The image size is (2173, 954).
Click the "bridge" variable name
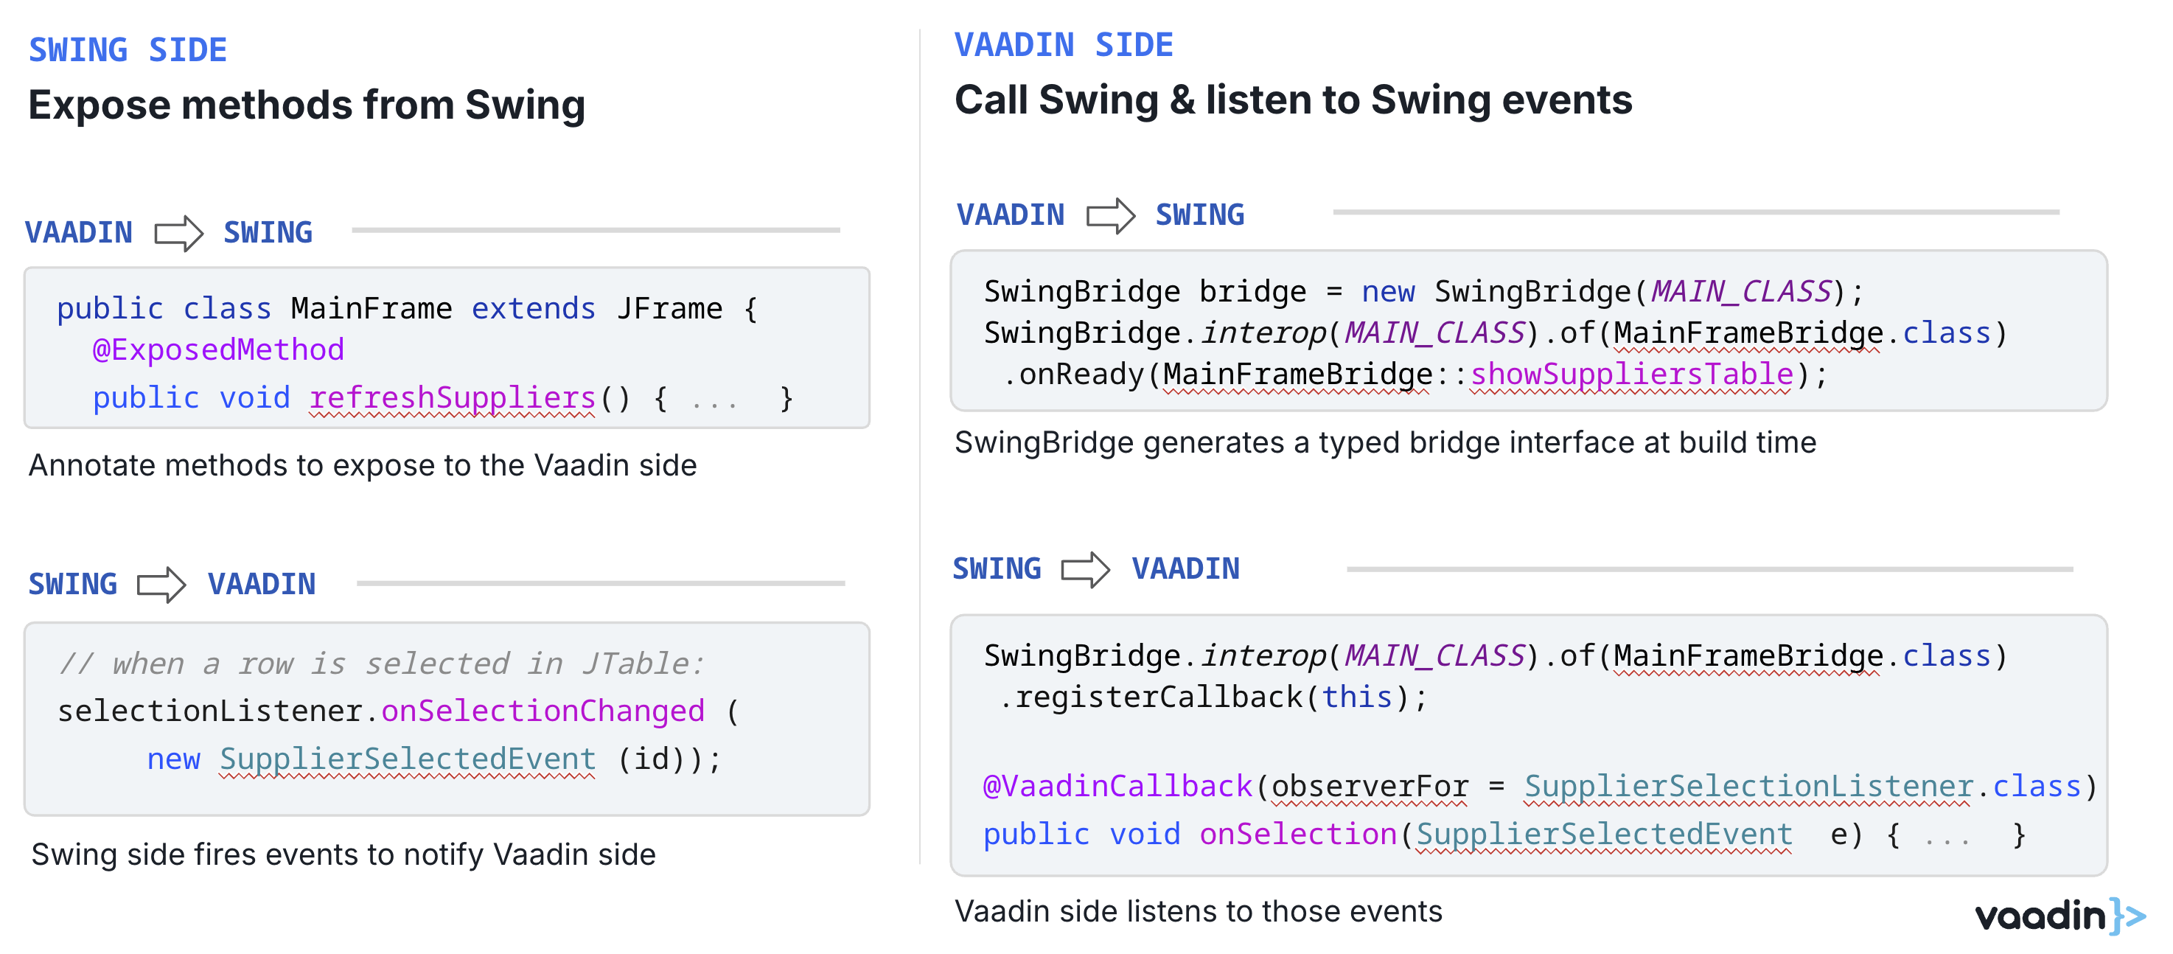[x=1252, y=291]
